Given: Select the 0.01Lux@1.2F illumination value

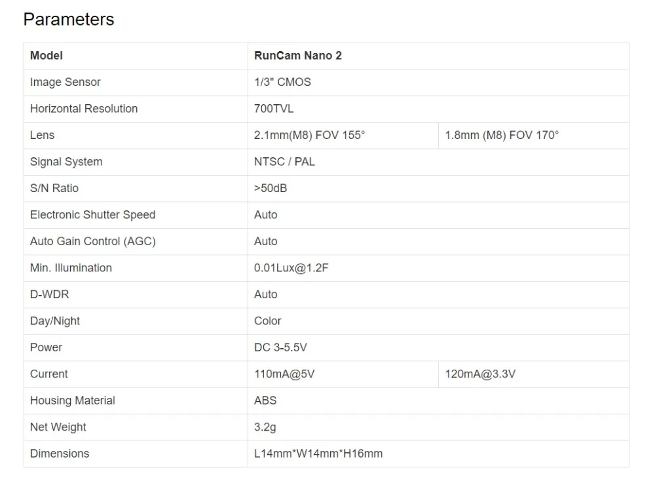Looking at the screenshot, I should click(291, 268).
